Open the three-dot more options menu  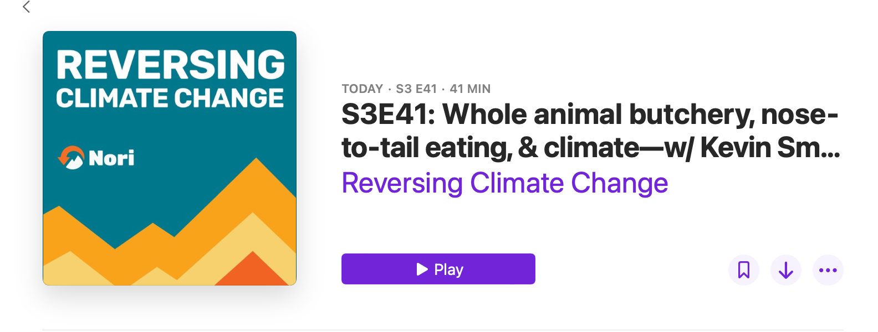[828, 270]
